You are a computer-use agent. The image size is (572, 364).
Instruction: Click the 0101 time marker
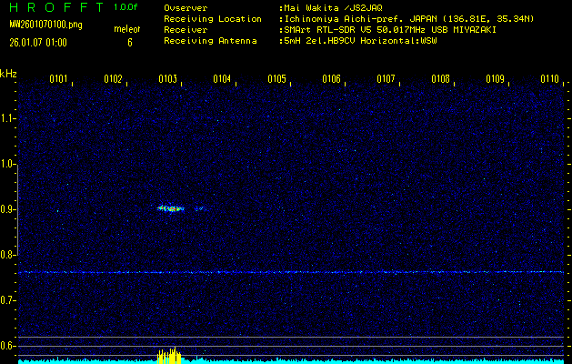coord(58,79)
